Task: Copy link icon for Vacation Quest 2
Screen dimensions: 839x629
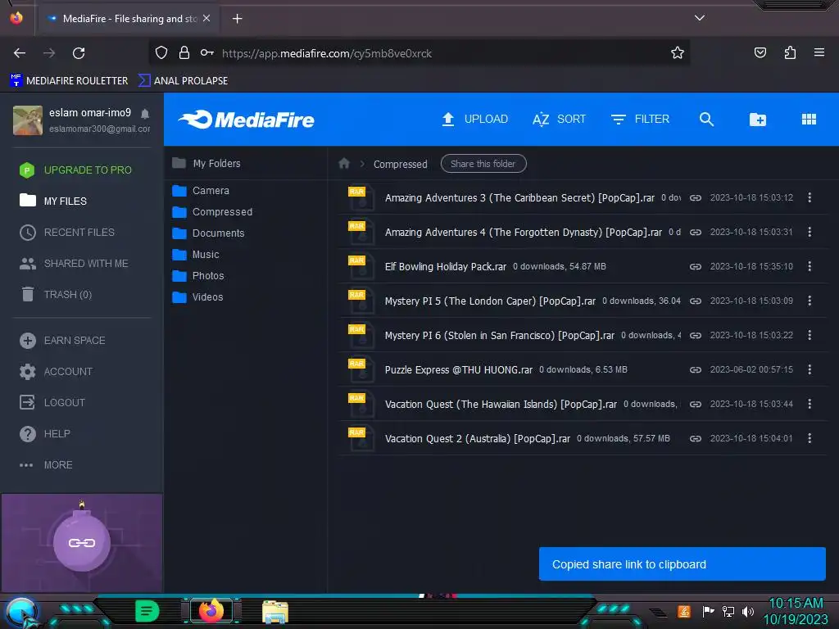Action: click(695, 439)
